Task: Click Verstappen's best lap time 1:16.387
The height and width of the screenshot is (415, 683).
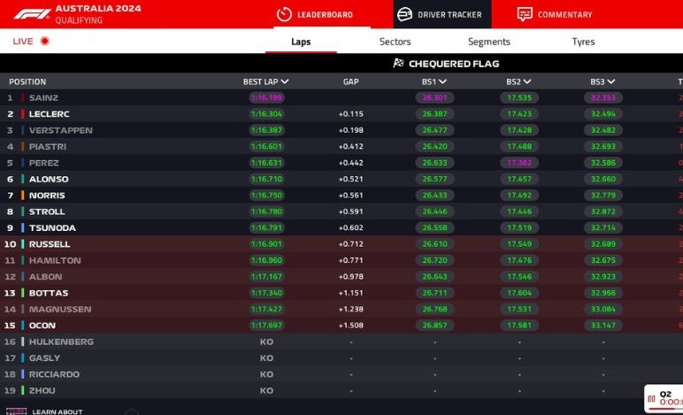Action: tap(266, 130)
